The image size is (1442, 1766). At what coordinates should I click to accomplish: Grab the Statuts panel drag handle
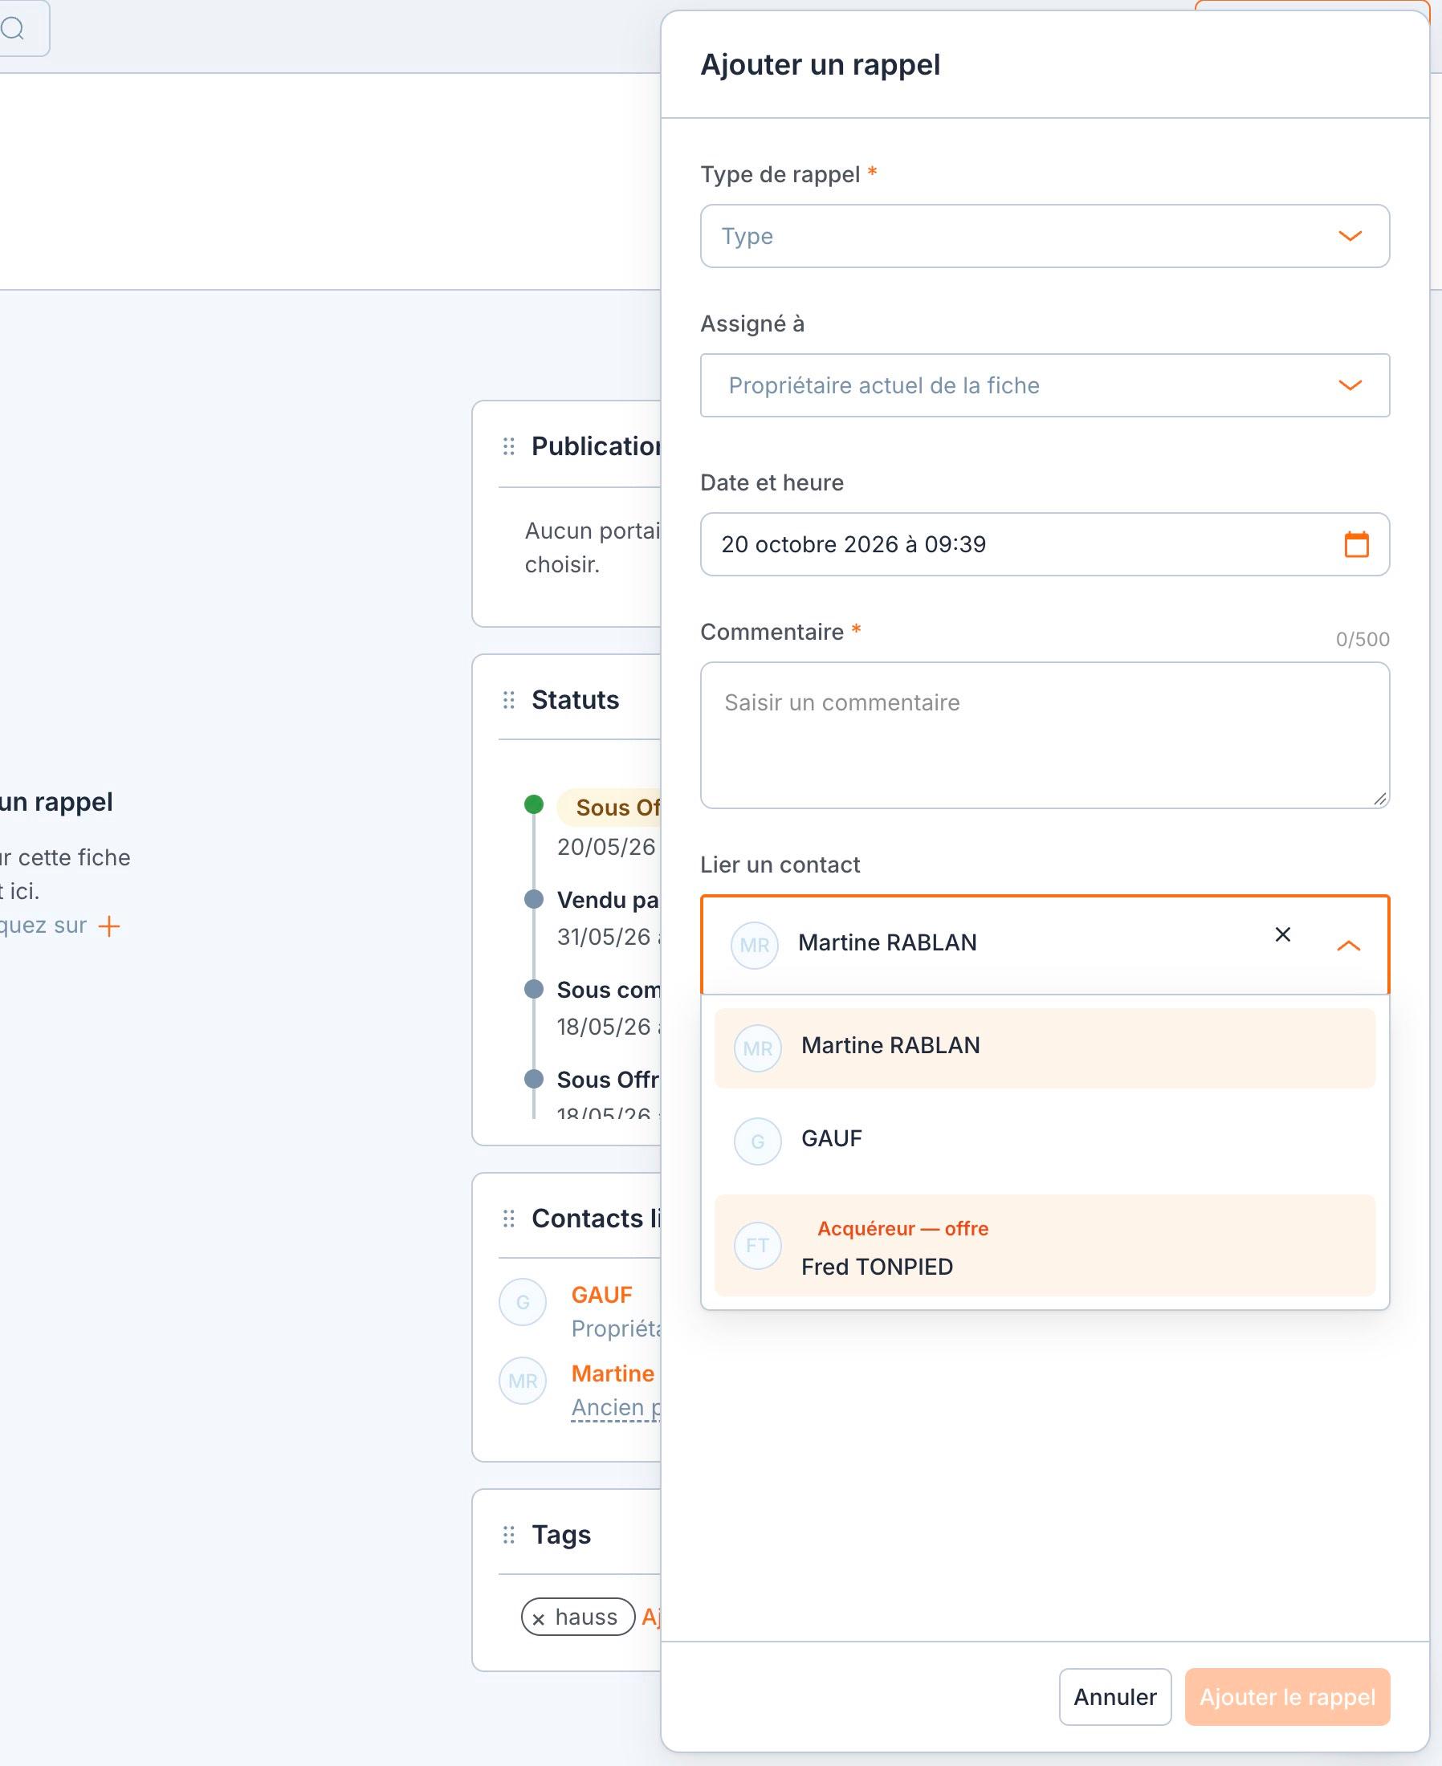[508, 700]
